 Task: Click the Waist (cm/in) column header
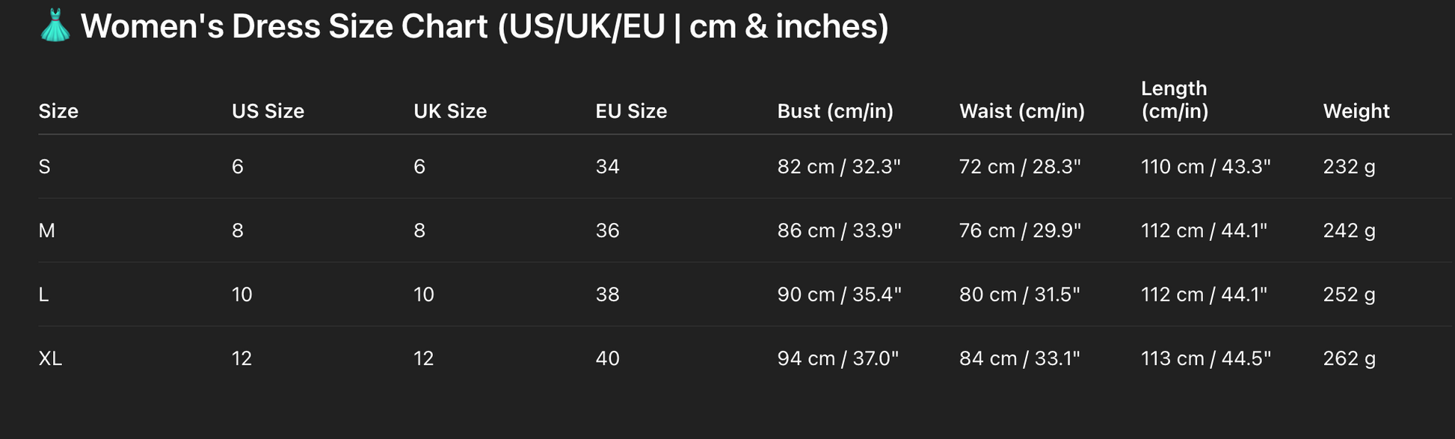(1022, 111)
